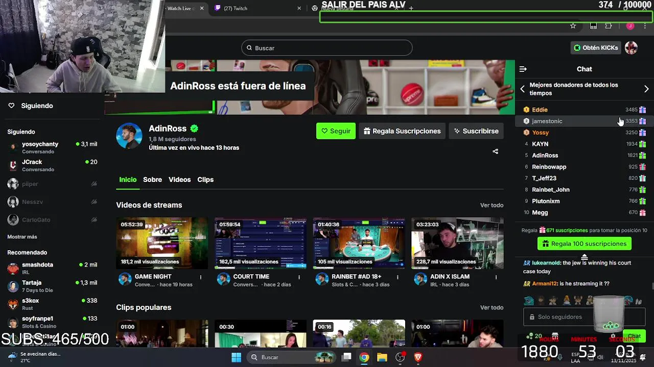Show previous leaderboard with left chevron

(522, 89)
